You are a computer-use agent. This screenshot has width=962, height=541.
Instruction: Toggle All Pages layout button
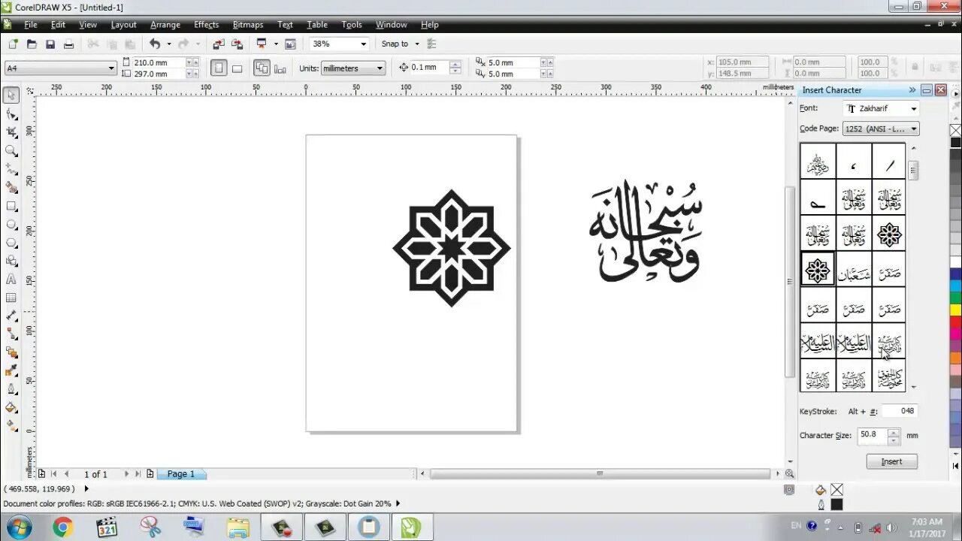[262, 68]
